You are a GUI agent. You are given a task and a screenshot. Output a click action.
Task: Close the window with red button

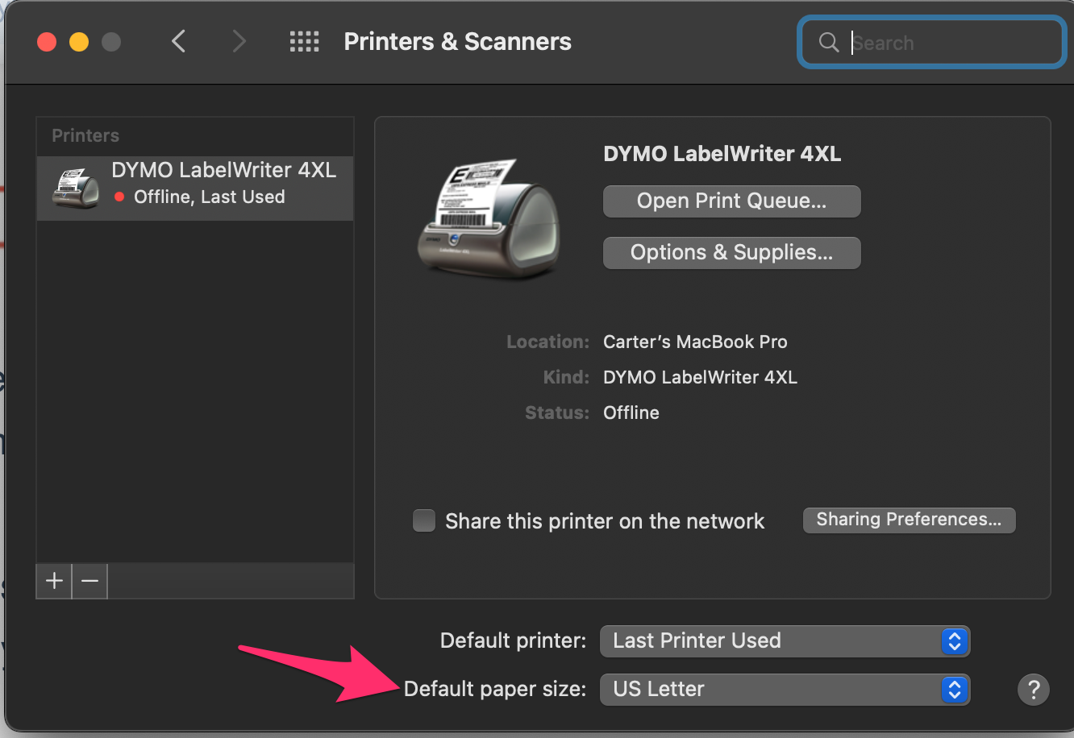coord(47,42)
